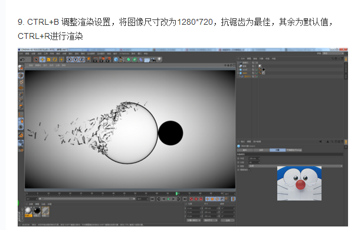
Task: Open the layout dropdown at top right
Action: point(333,54)
